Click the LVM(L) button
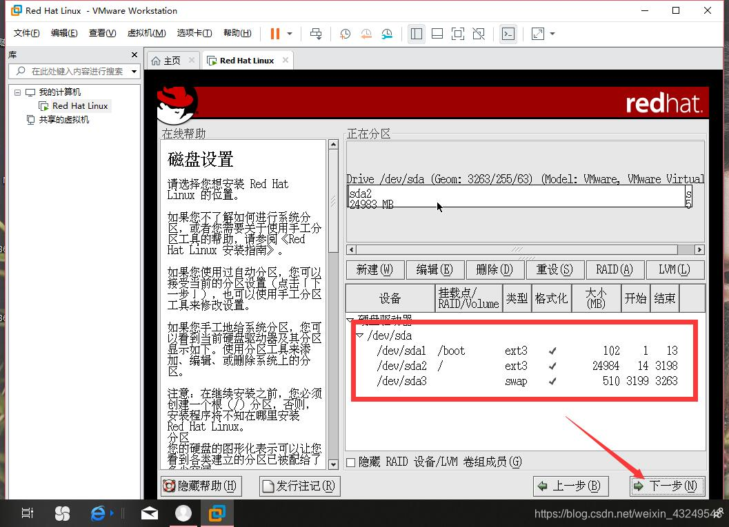Image resolution: width=729 pixels, height=527 pixels. [675, 270]
